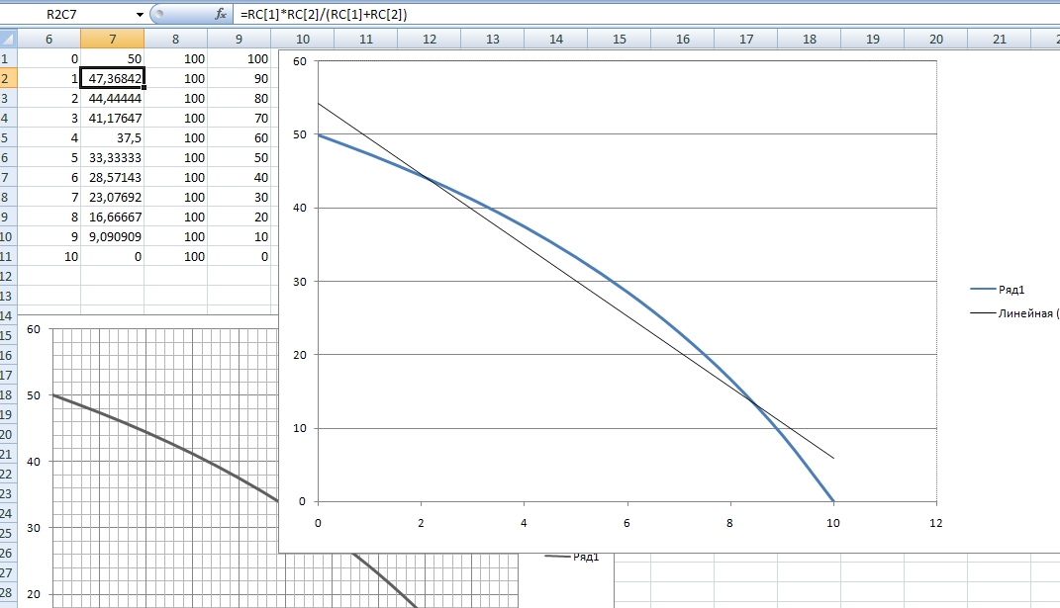
Task: Select row header 12
Action: tap(8, 276)
